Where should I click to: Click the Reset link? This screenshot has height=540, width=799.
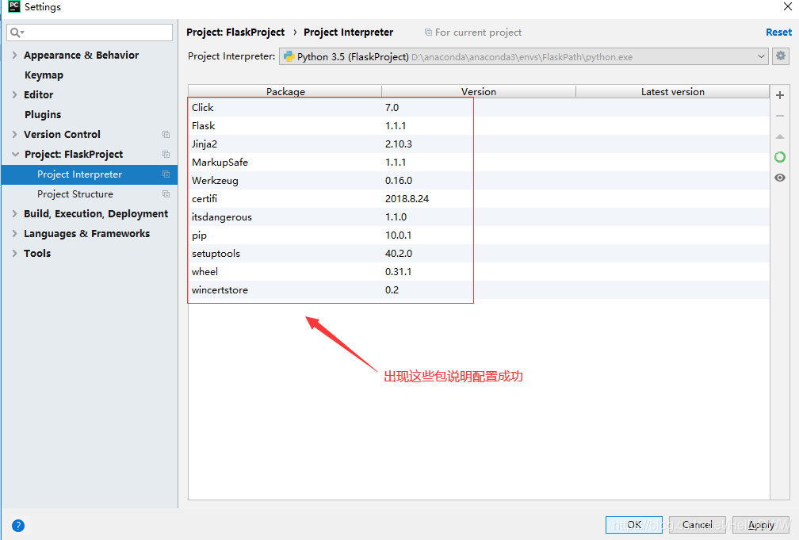coord(778,33)
